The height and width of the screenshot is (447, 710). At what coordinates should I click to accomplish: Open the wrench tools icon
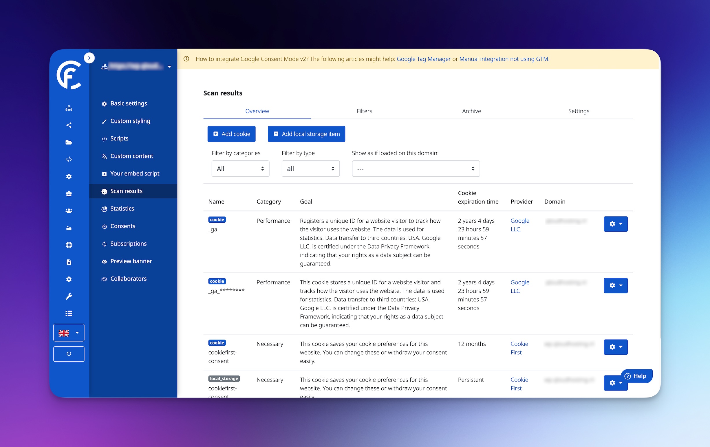click(x=69, y=296)
